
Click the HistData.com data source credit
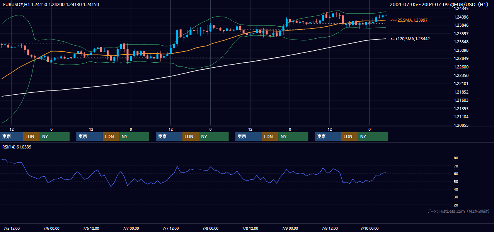click(x=458, y=211)
